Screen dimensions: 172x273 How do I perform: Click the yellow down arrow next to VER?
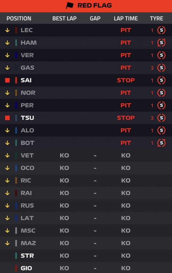pyautogui.click(x=7, y=55)
